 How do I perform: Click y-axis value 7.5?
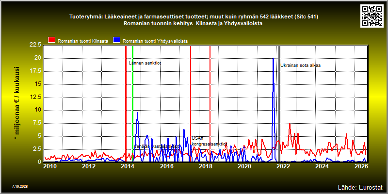(x=37, y=123)
